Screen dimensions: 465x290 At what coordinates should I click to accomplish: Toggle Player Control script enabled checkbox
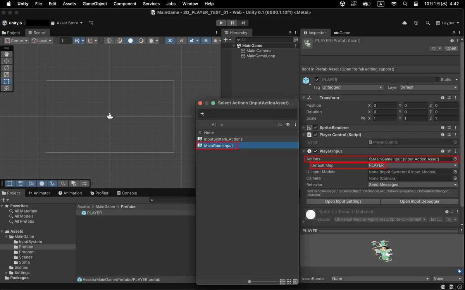click(x=315, y=135)
